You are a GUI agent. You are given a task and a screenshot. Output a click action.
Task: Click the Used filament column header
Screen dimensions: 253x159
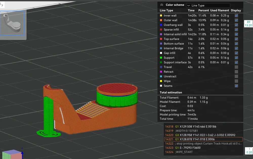tap(219, 10)
